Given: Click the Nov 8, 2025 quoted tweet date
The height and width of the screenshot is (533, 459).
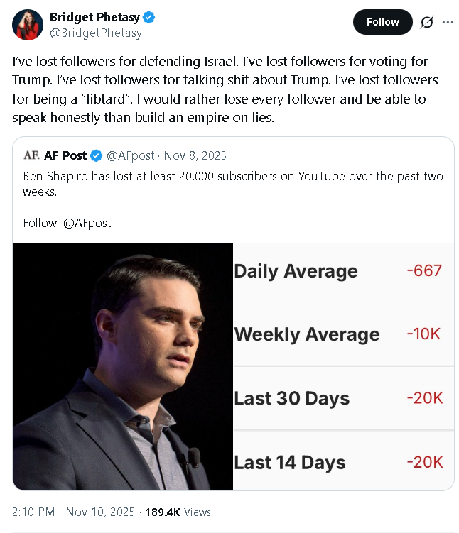Looking at the screenshot, I should coord(195,155).
